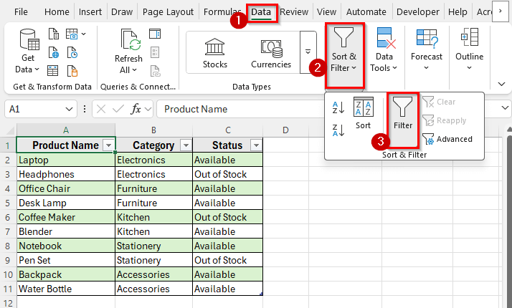Viewport: 512px width, 308px height.
Task: Switch to the Home tab
Action: (57, 12)
